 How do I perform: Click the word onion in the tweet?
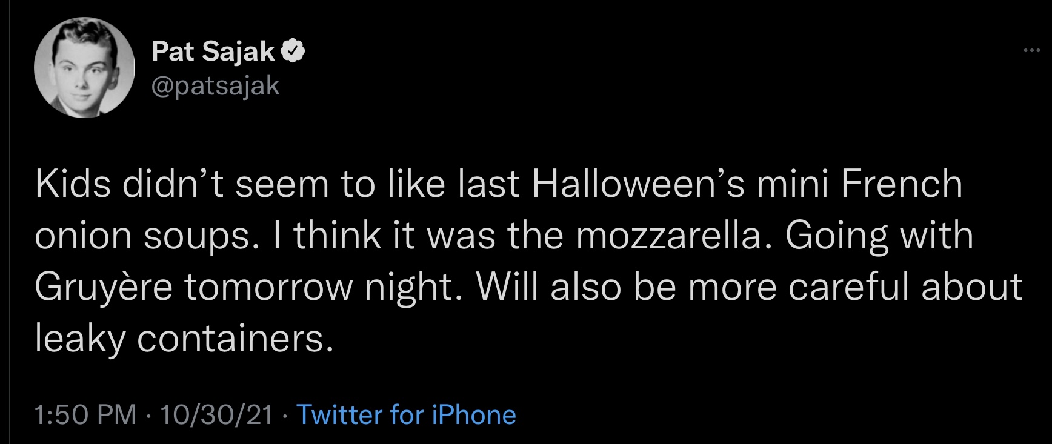pyautogui.click(x=84, y=236)
